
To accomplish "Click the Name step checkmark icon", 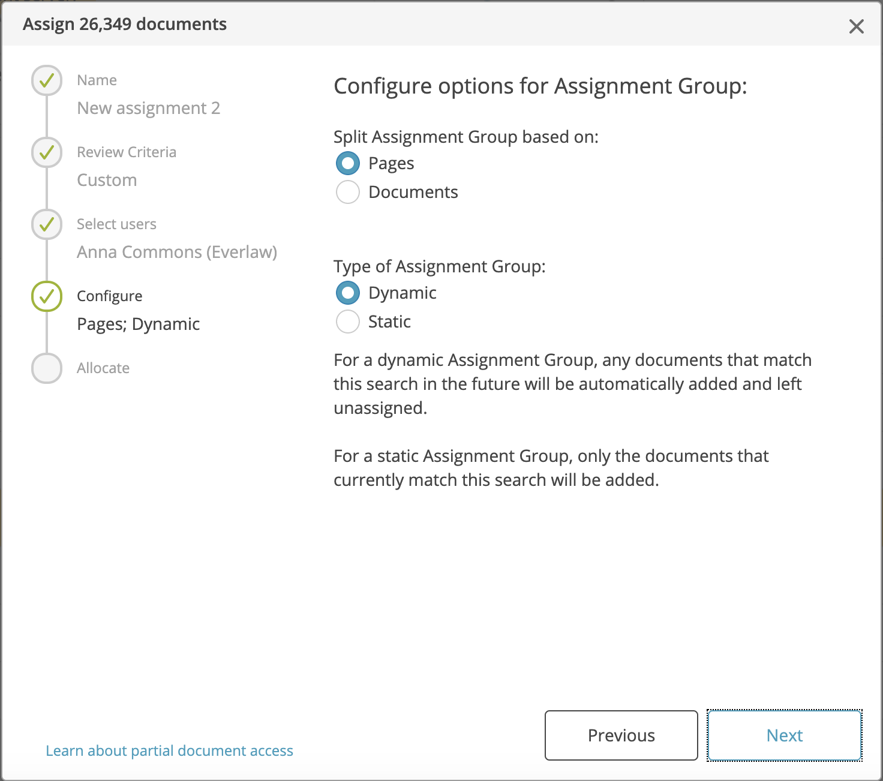I will click(47, 80).
